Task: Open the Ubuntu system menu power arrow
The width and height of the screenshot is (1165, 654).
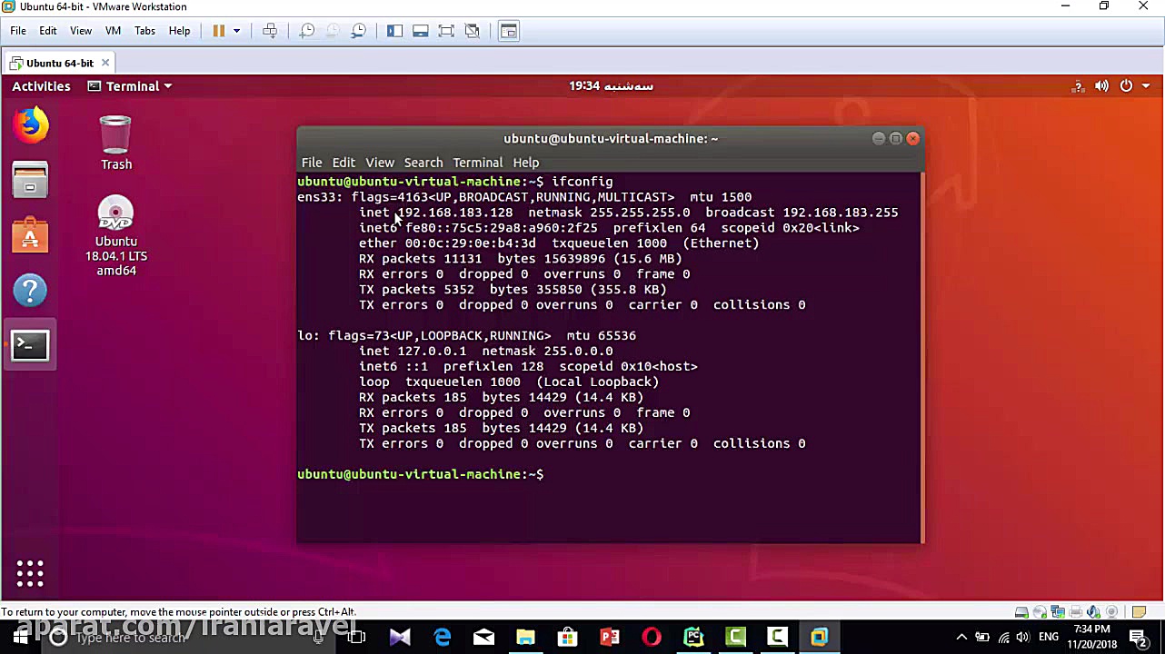Action: click(1146, 86)
